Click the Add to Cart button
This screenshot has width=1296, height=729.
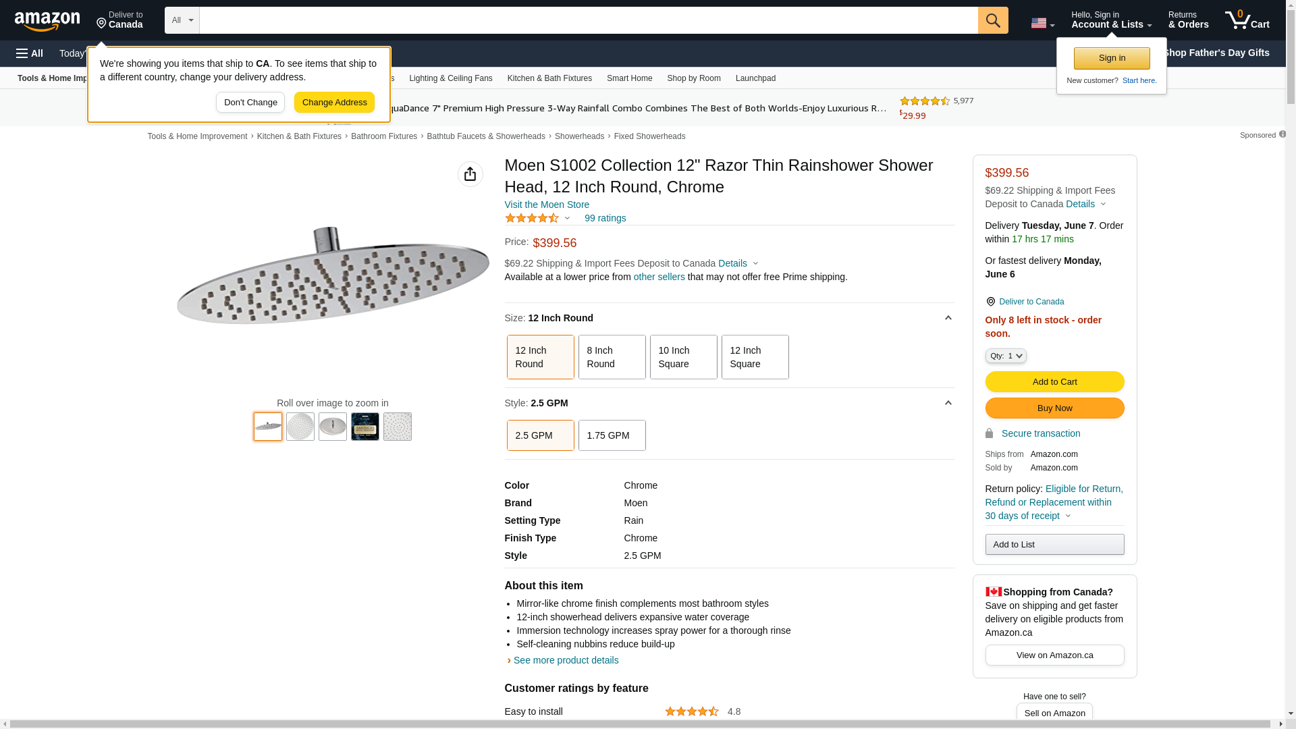1054,382
